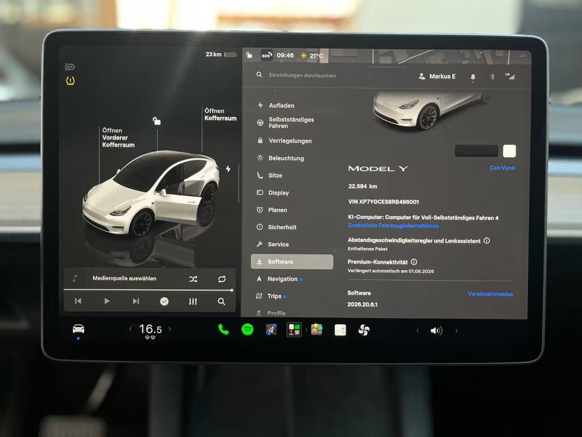
Task: Open Zusätzliche Fahrzeuginformationen link
Action: [x=393, y=225]
